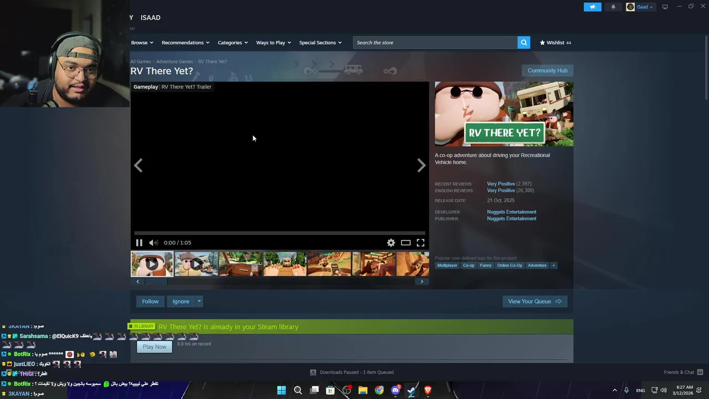Screen dimensions: 709x399
Task: Open Friends & Chat panel
Action: 683,372
